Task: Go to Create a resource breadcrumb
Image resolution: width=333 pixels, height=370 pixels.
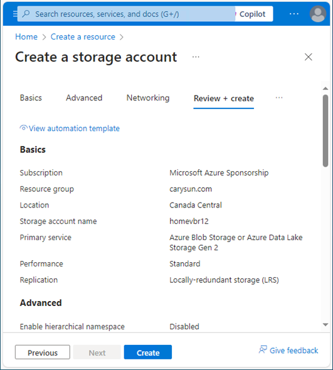Action: (x=83, y=37)
